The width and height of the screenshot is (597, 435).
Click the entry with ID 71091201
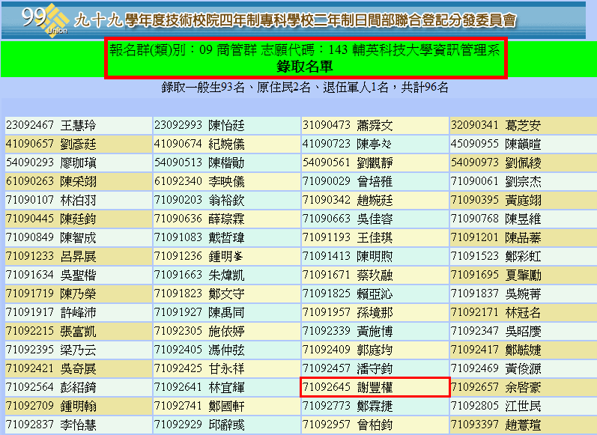tap(524, 237)
